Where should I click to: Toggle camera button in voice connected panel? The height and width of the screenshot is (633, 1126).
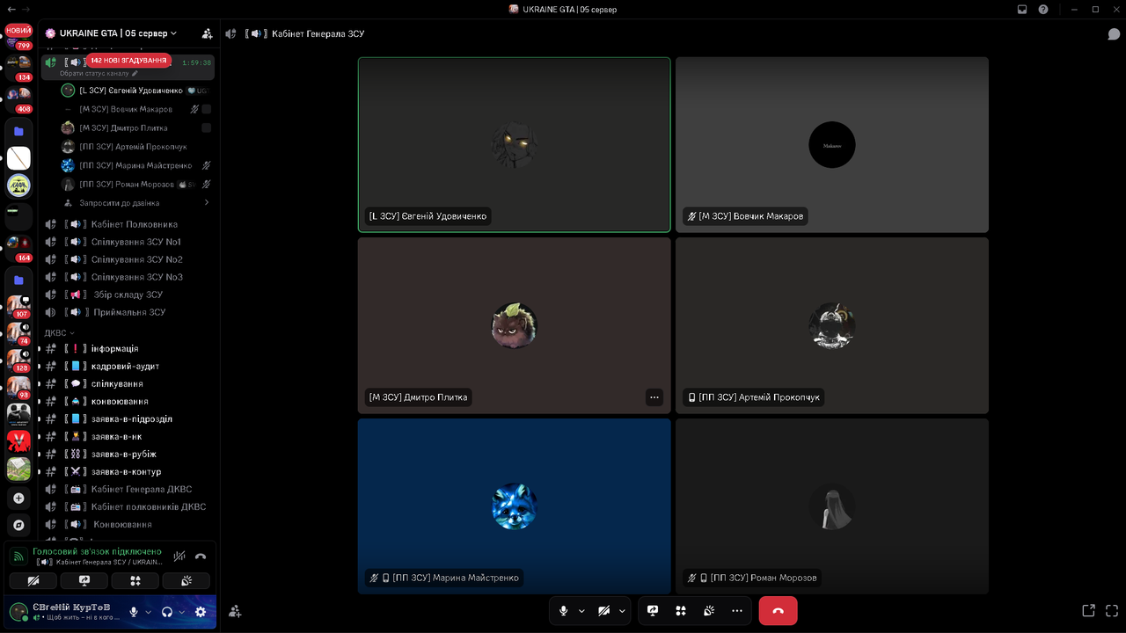(x=33, y=580)
